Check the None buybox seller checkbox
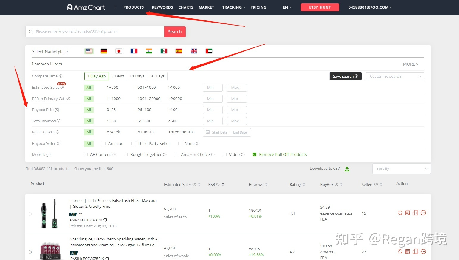This screenshot has height=260, width=459. 180,143
